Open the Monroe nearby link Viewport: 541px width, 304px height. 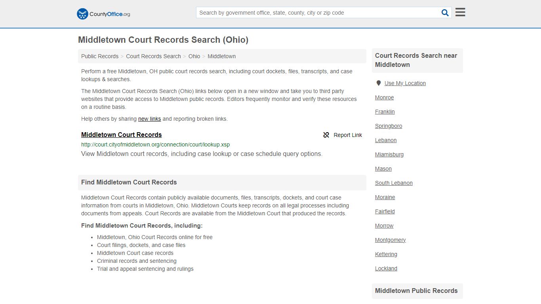coord(384,97)
